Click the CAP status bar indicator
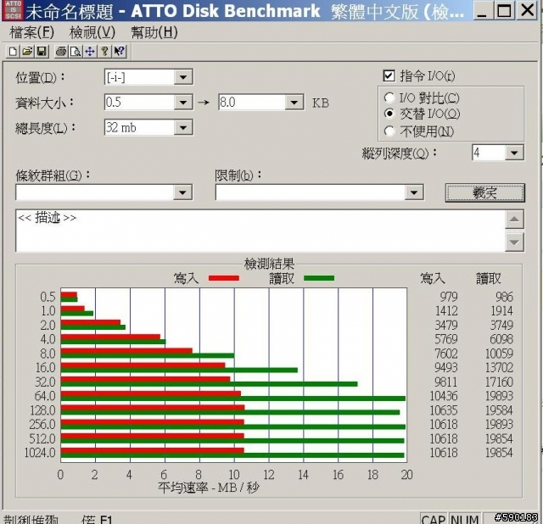Image resolution: width=543 pixels, height=524 pixels. [434, 519]
